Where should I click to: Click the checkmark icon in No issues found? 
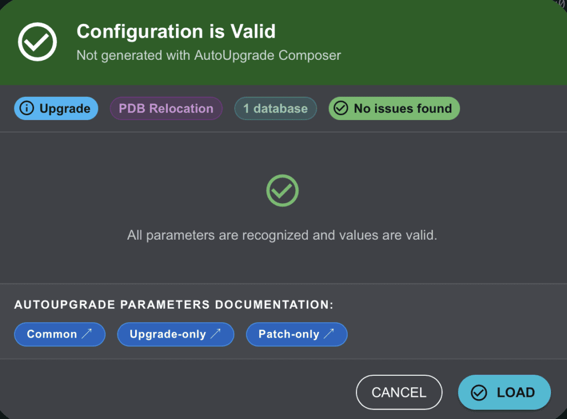[341, 108]
